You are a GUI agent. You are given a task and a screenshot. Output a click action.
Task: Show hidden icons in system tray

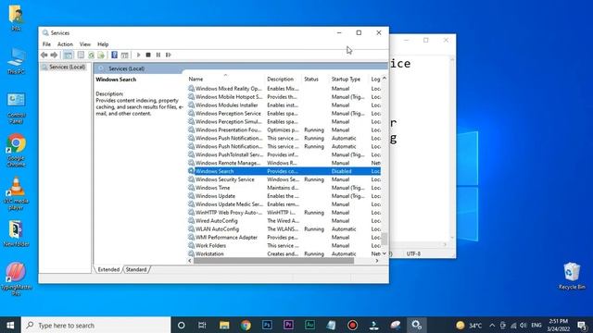[x=492, y=325]
